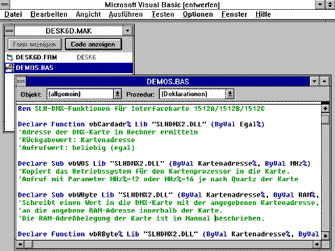The image size is (335, 251).
Task: Click the Declare Function vbCardadr% line
Action: 141,124
